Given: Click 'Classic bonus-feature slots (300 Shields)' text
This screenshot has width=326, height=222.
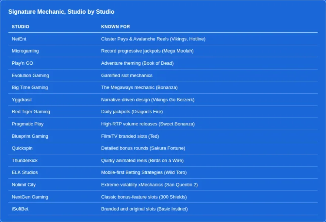Looking at the screenshot, I should point(144,197).
